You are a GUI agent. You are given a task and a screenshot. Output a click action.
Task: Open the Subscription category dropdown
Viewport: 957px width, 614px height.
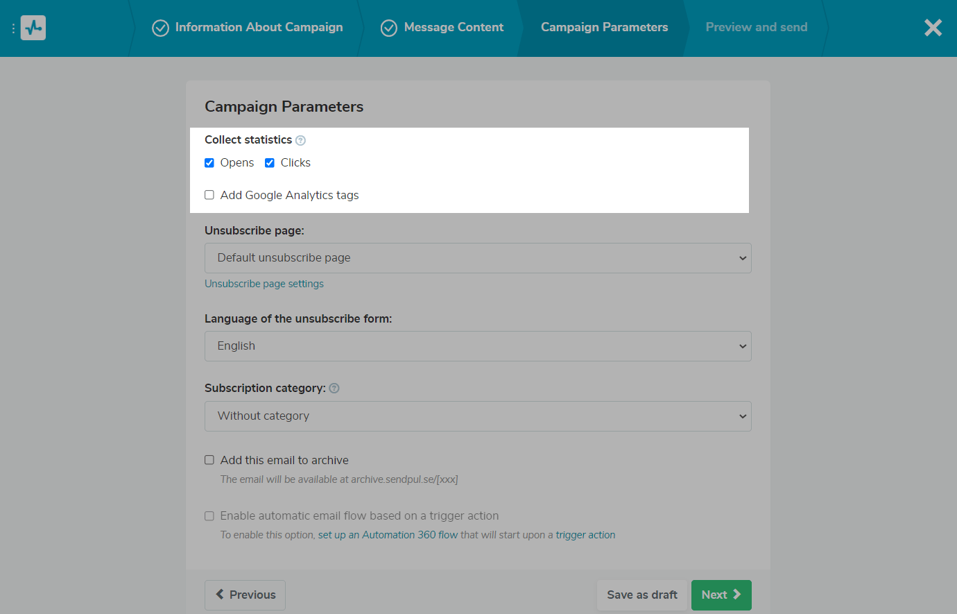(x=478, y=416)
